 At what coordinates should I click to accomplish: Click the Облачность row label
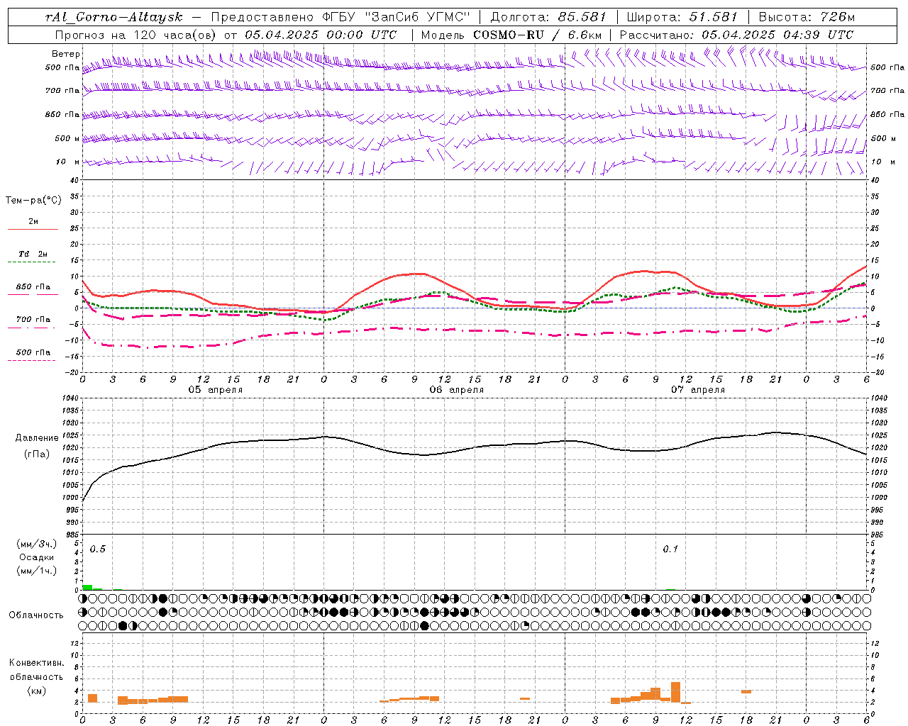pyautogui.click(x=36, y=615)
